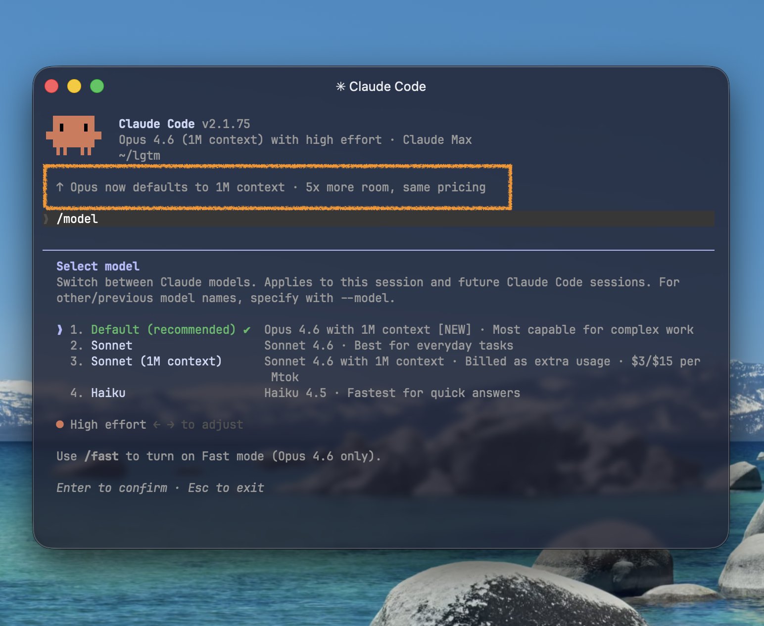Click the version number v2.1.75

click(226, 124)
